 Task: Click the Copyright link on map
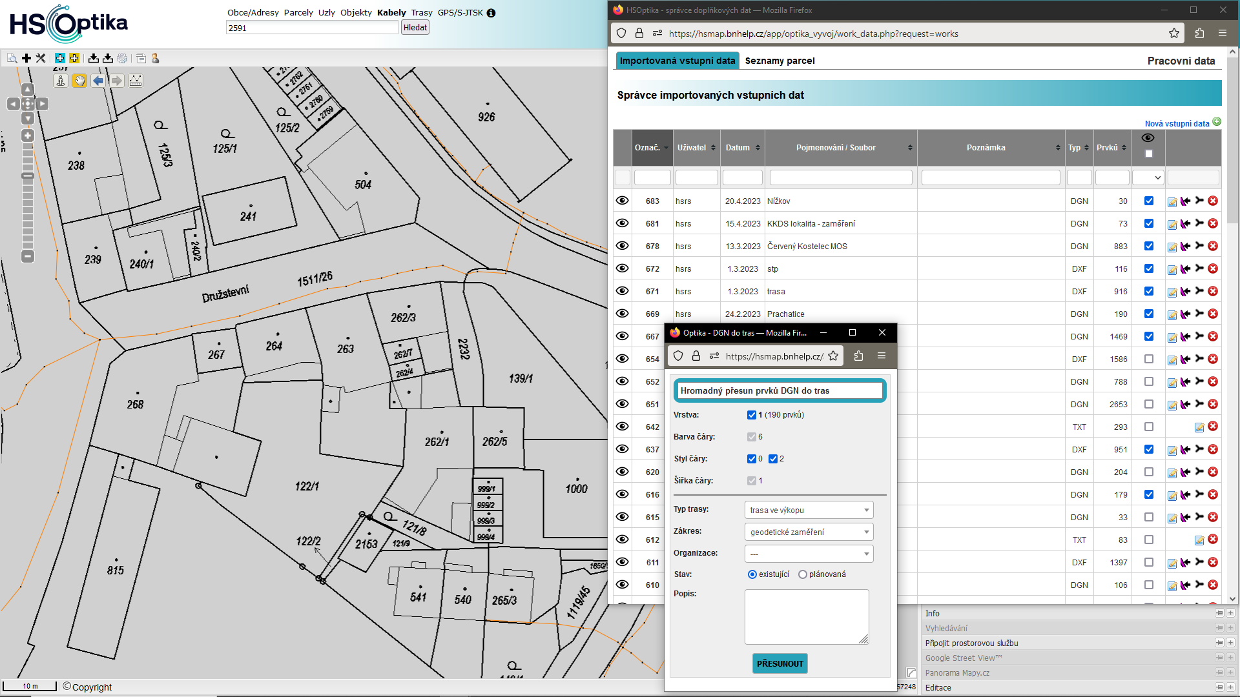point(92,687)
